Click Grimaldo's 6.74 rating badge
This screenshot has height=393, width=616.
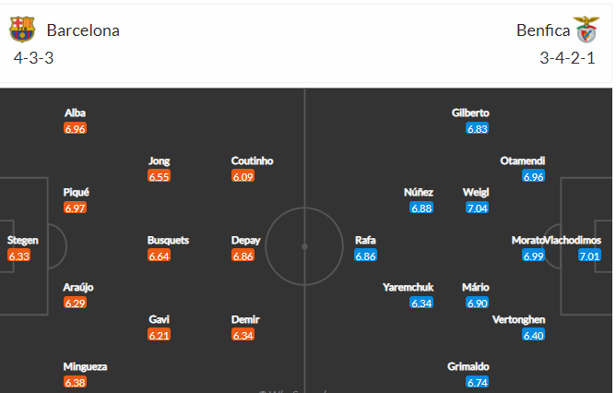pos(478,382)
